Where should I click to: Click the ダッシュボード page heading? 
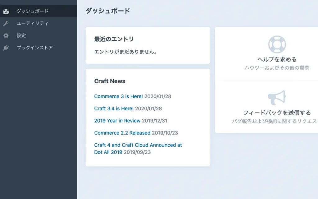click(108, 11)
